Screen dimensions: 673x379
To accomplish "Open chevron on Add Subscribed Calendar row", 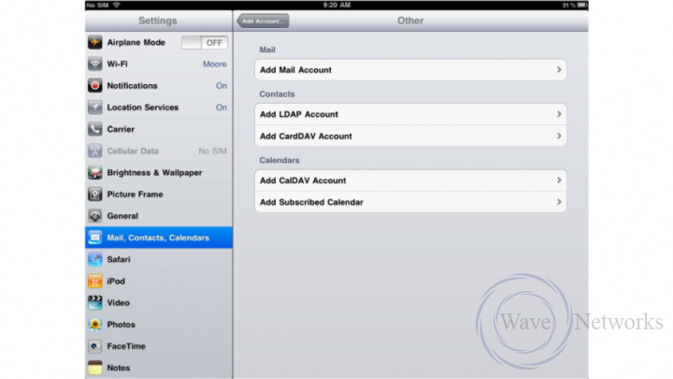I will coord(559,202).
